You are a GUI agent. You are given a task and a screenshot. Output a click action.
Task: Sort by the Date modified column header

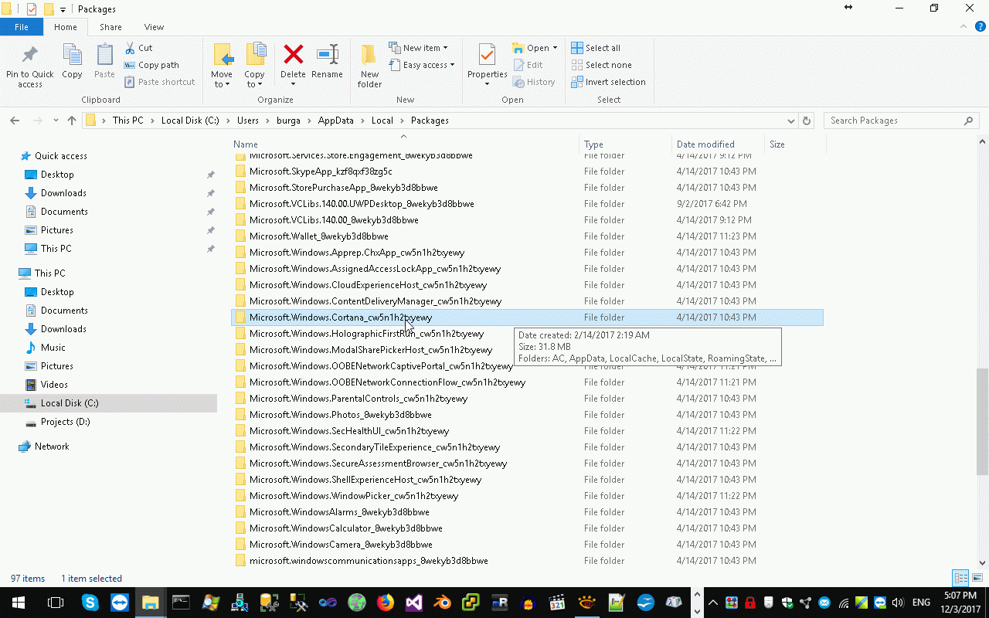[718, 144]
